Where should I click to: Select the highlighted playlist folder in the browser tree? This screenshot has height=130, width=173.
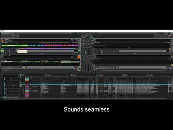point(10,97)
